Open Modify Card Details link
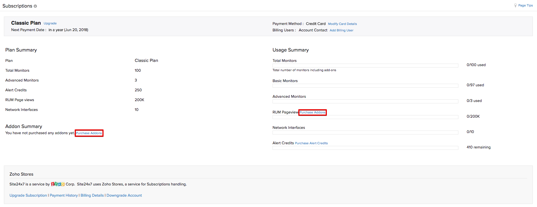The width and height of the screenshot is (537, 207). 342,24
